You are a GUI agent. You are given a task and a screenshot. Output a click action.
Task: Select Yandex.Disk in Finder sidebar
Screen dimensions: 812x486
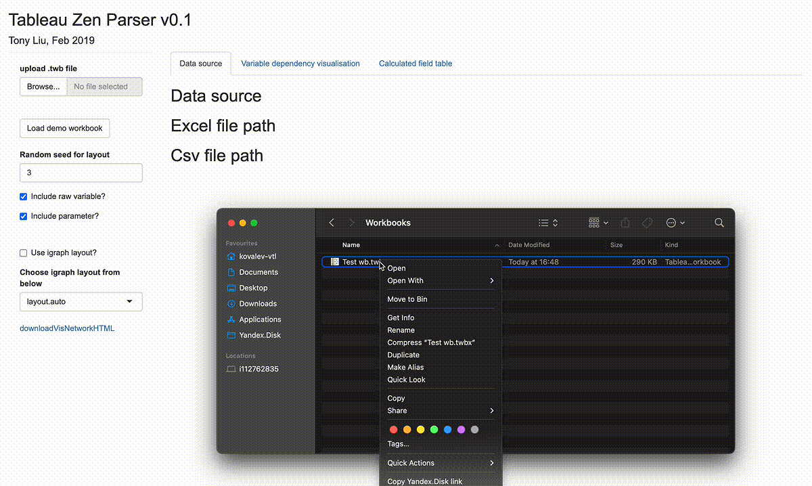coord(259,335)
